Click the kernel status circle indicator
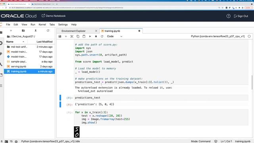 [249, 36]
